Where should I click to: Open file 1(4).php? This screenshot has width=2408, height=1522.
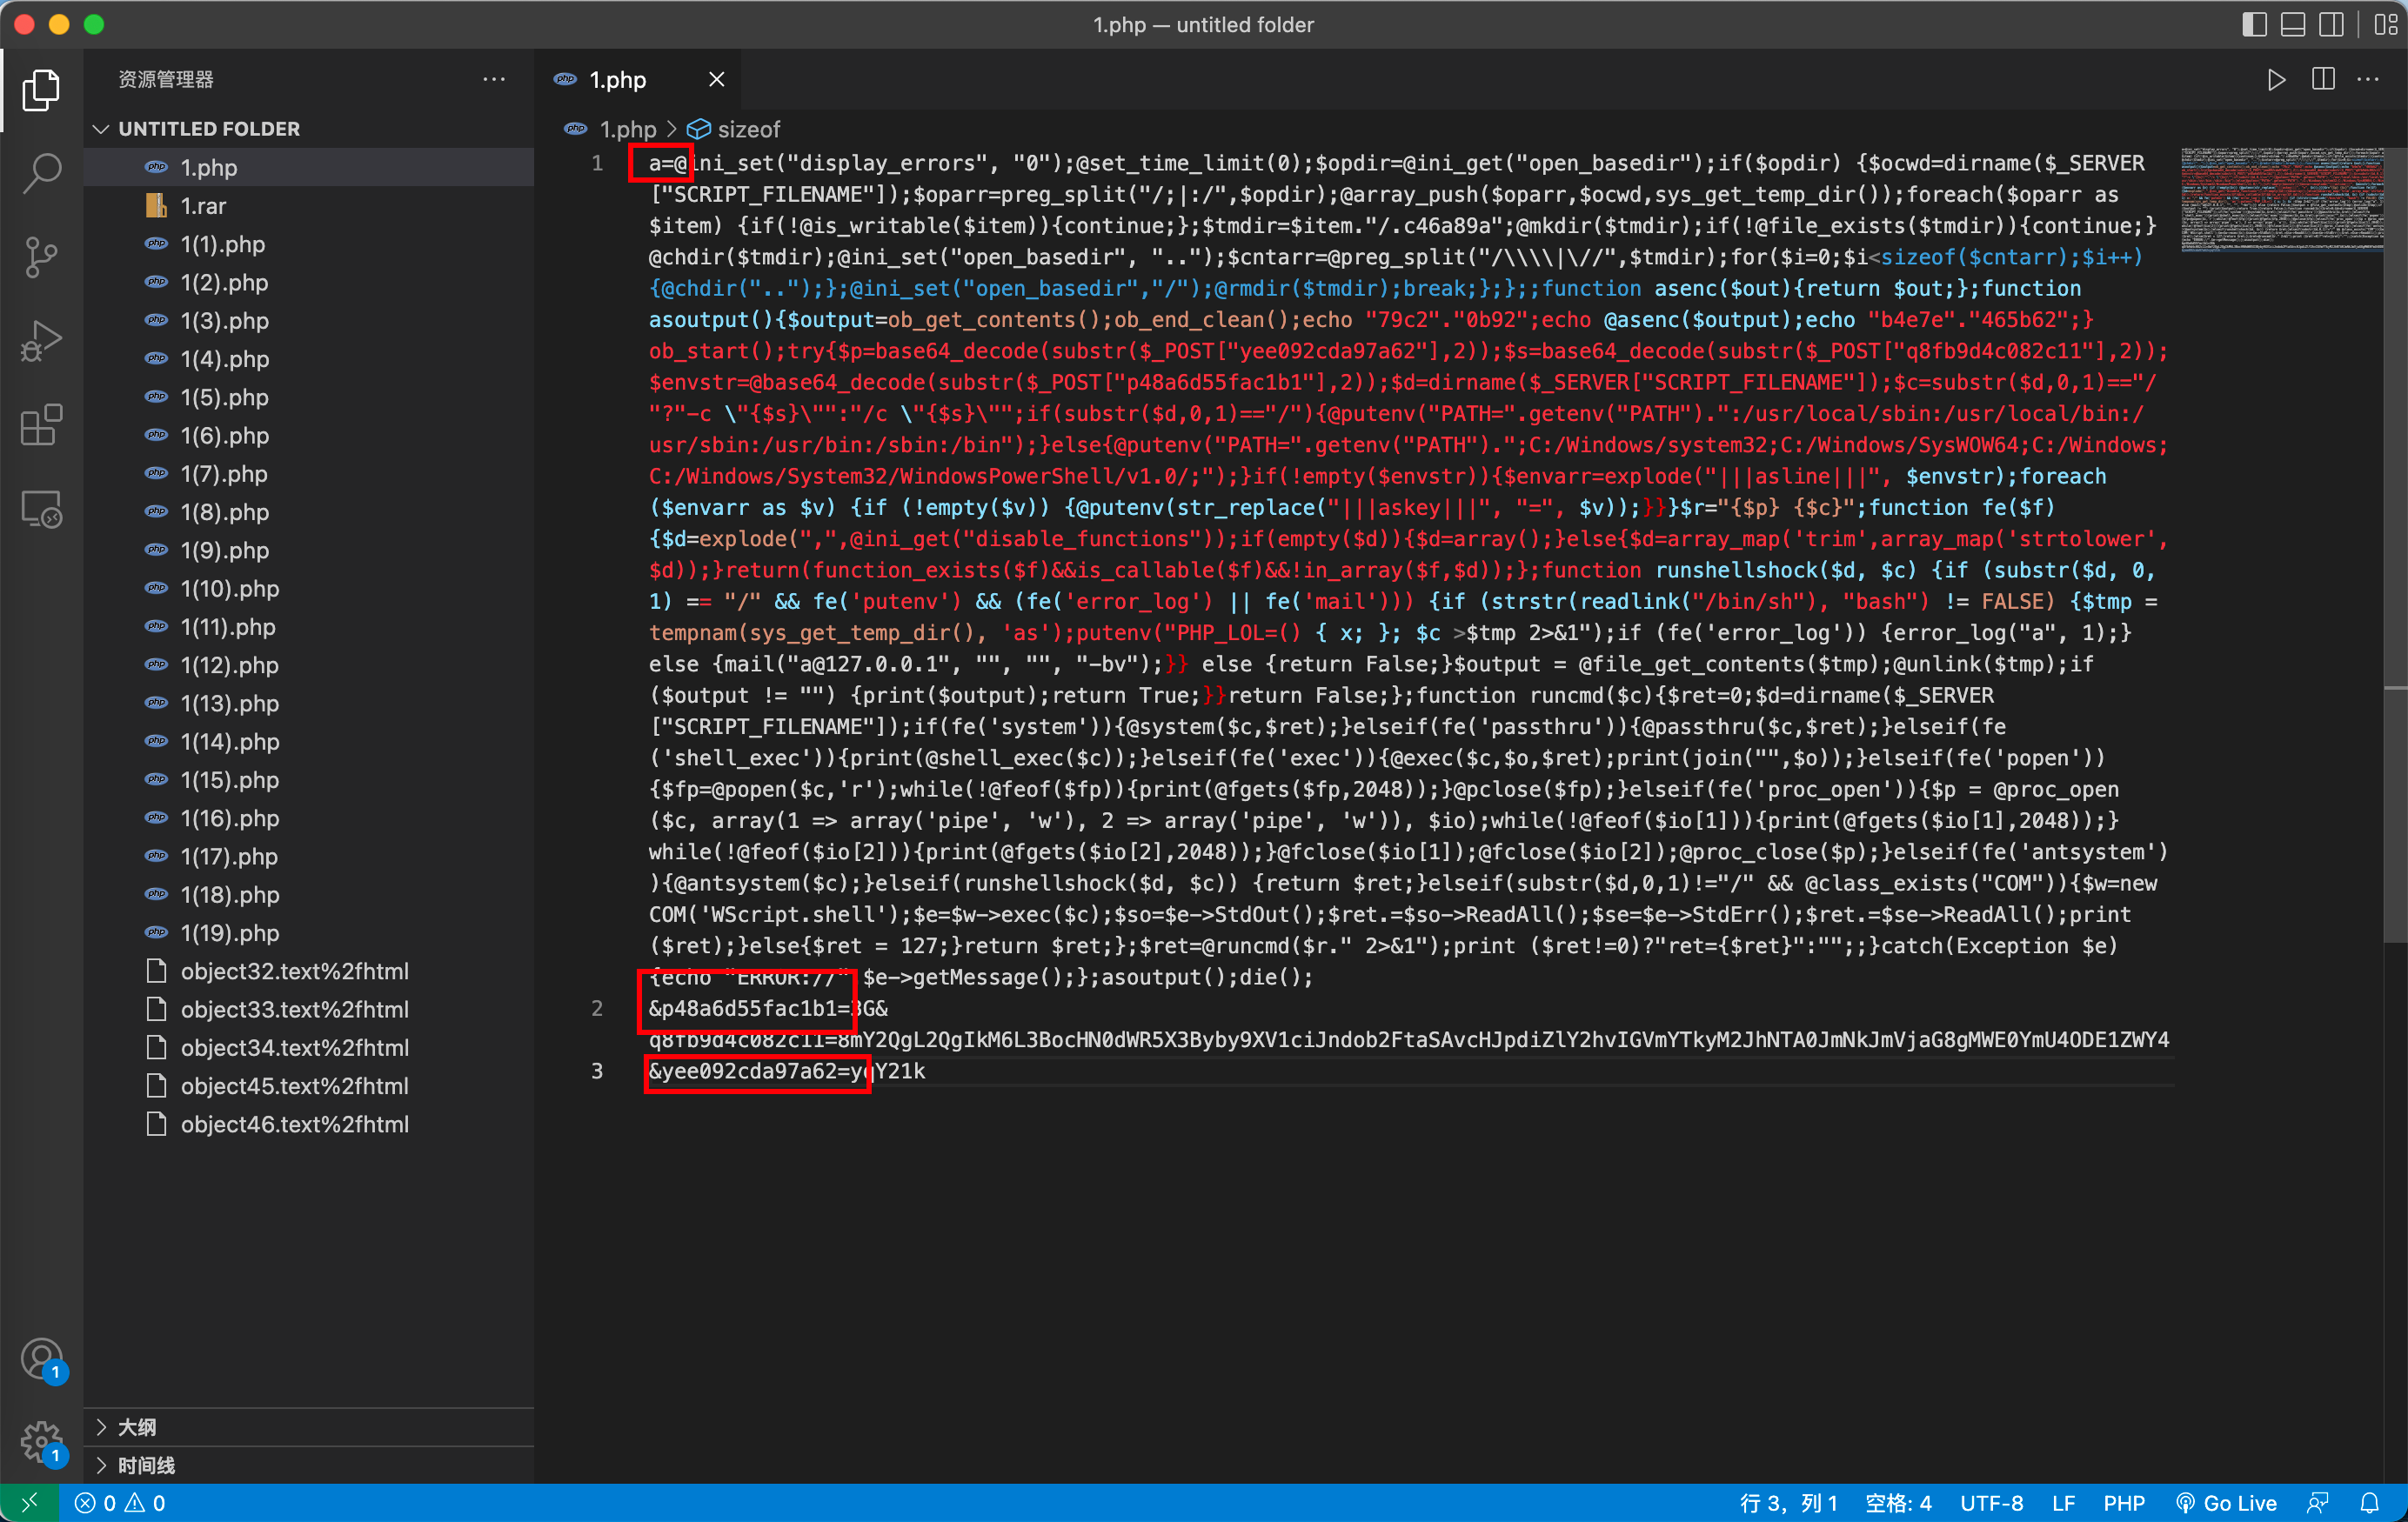[x=308, y=359]
